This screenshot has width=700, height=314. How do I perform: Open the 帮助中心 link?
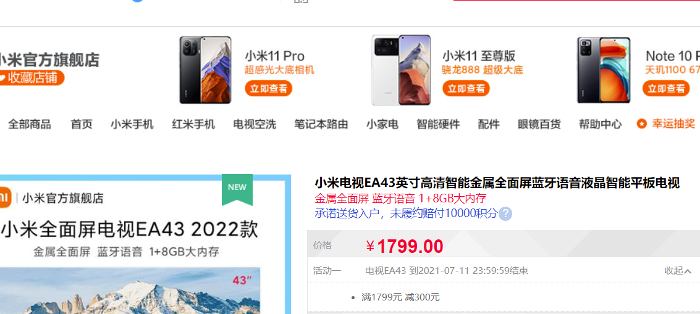click(x=600, y=124)
